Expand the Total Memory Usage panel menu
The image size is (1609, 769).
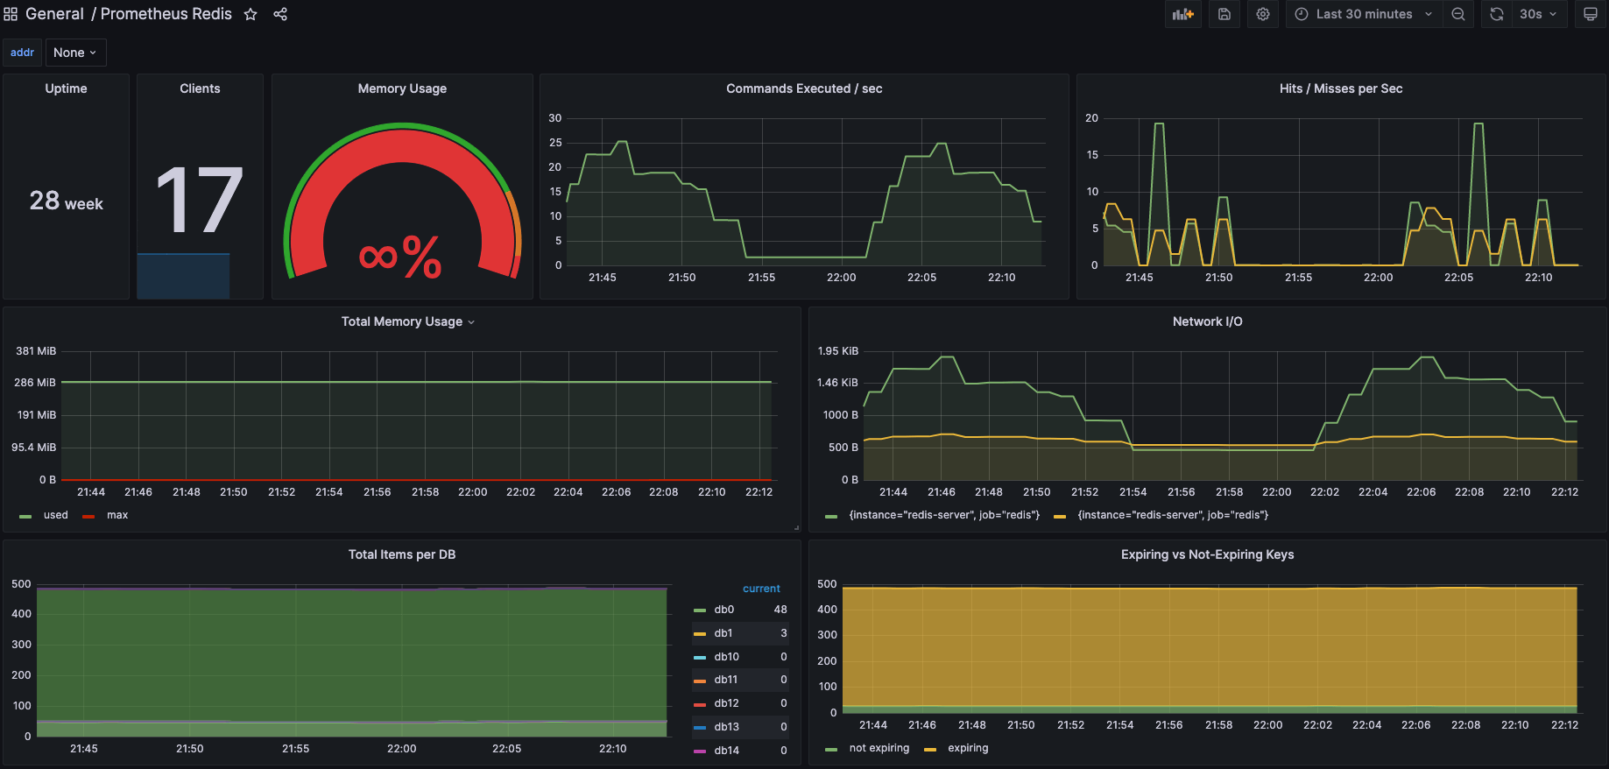tap(471, 322)
